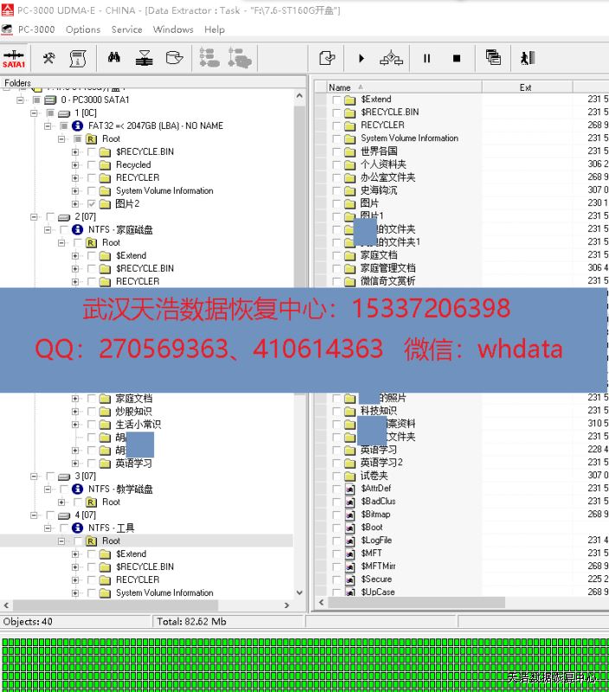Click the SATA1 port icon
The image size is (609, 692).
pos(15,59)
